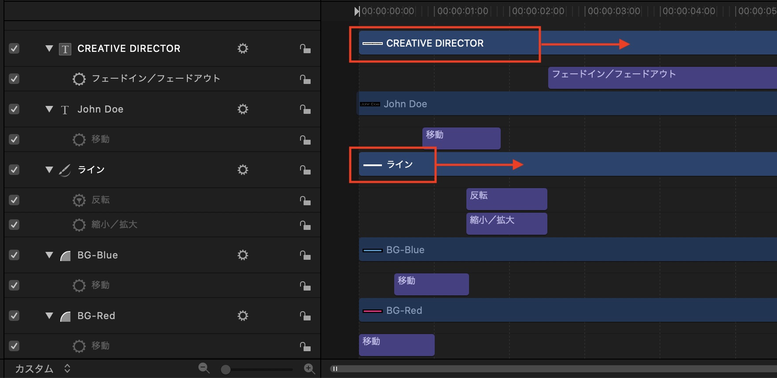Select the 反転 behavior bar in timeline
Screen dimensions: 777x378
506,199
